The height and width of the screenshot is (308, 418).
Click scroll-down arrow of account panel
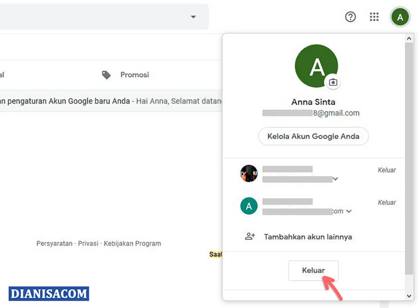409,295
